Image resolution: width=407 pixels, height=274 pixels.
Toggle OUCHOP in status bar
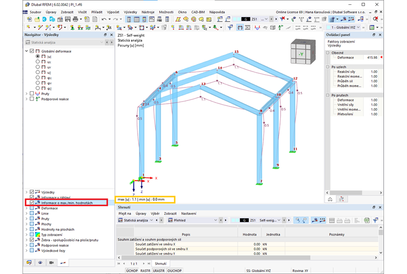(x=175, y=271)
